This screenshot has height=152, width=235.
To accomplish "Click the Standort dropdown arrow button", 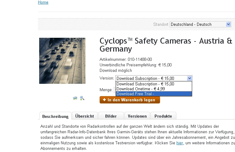I will click(x=228, y=24).
